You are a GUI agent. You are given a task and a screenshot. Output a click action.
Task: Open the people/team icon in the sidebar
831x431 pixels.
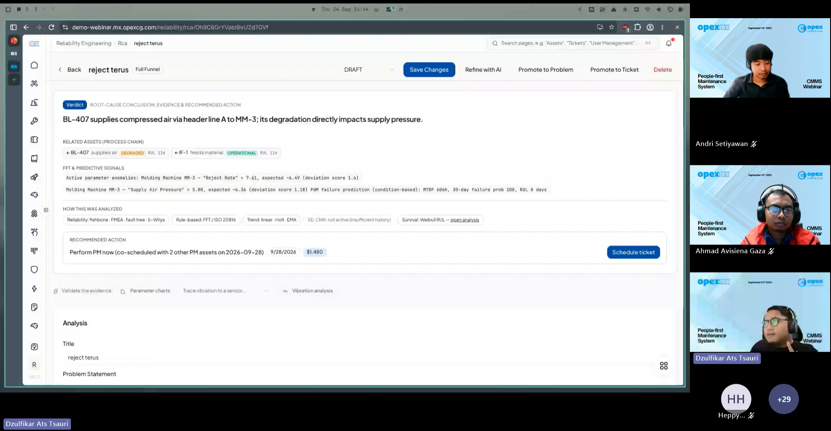[34, 84]
